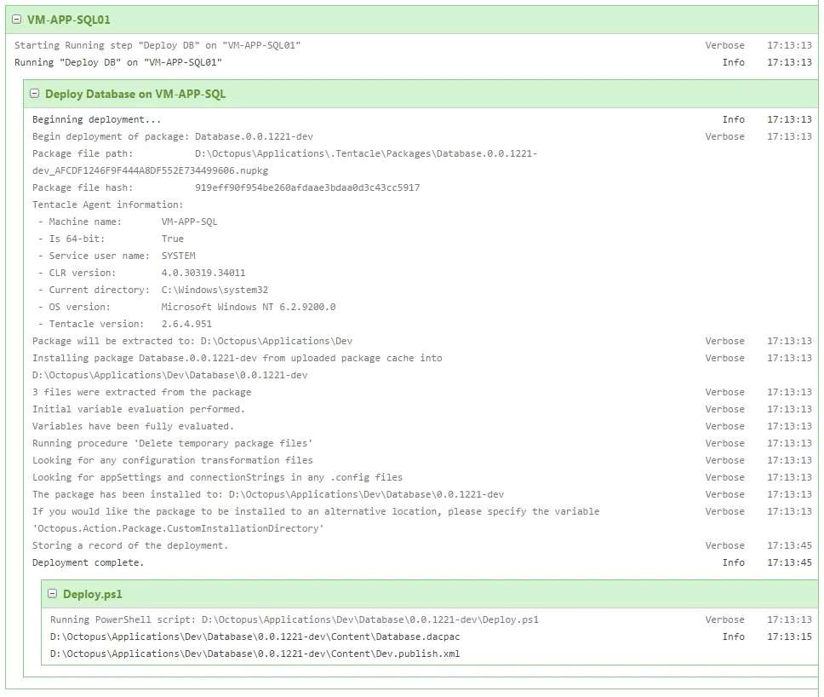Viewport: 824px width, 697px height.
Task: Click the 17:13:15 timestamp in Deploy.ps1 section
Action: (788, 637)
